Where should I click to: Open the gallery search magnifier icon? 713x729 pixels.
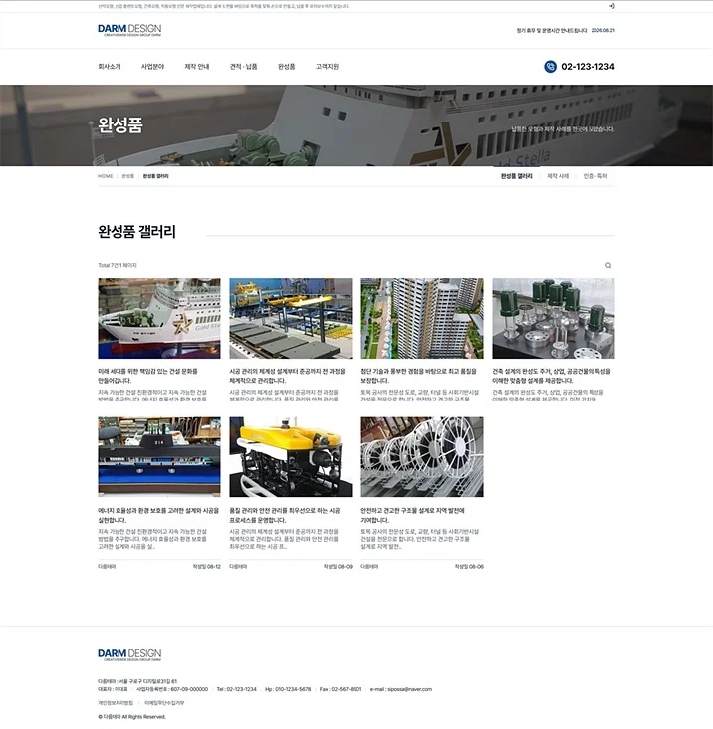coord(608,266)
